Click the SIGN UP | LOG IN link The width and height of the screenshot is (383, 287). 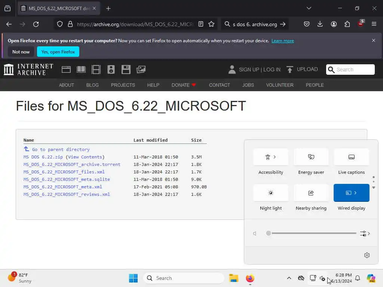[x=260, y=70]
